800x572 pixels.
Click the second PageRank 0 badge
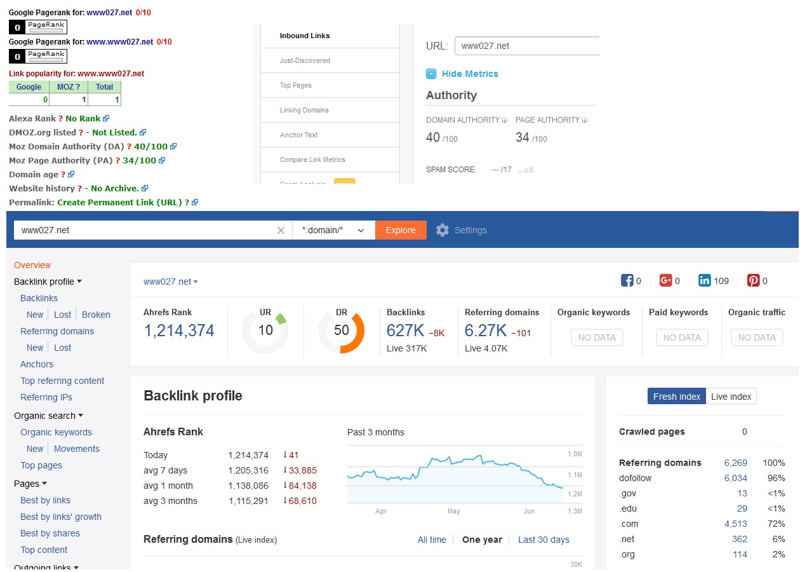[x=37, y=57]
